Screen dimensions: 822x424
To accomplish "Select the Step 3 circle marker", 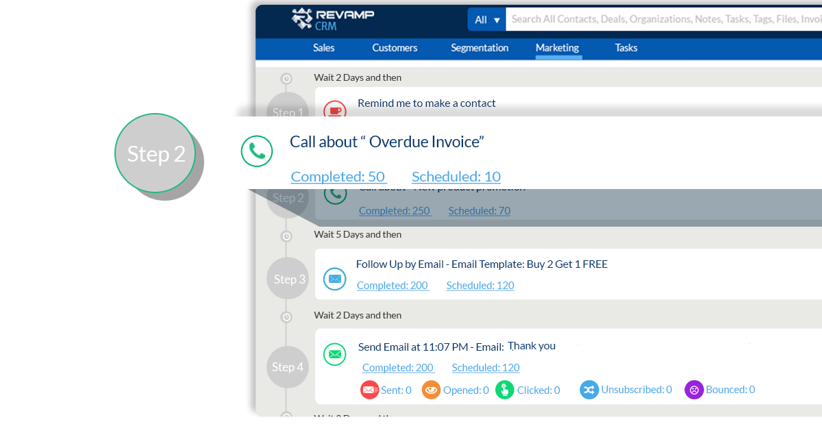I will [x=288, y=279].
